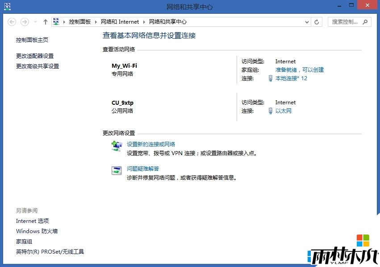
Task: Open the address bar dropdown arrow
Action: pyautogui.click(x=307, y=21)
